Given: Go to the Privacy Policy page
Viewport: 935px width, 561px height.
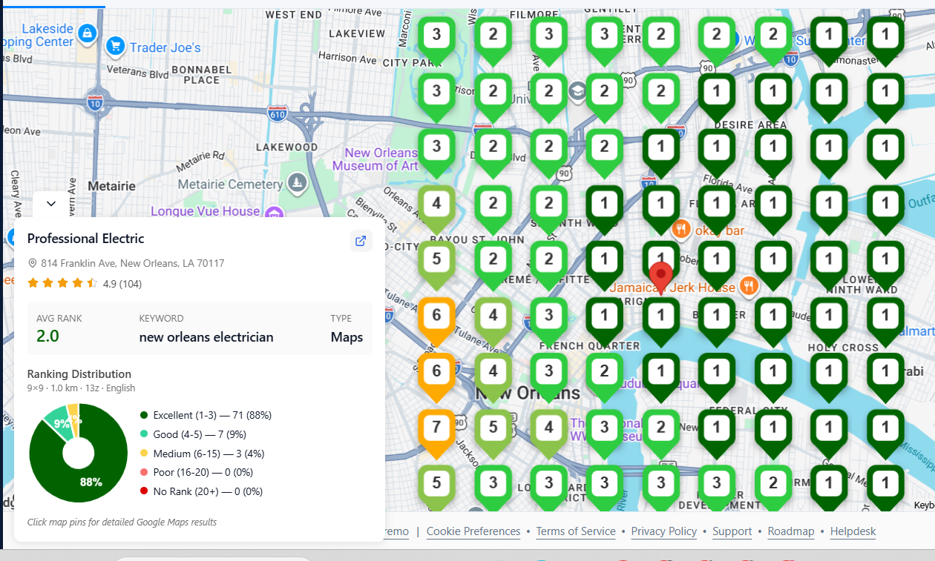Looking at the screenshot, I should pyautogui.click(x=664, y=531).
